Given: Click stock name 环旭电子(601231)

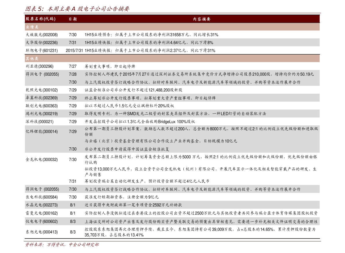Looking at the screenshot, I should pyautogui.click(x=42, y=50).
